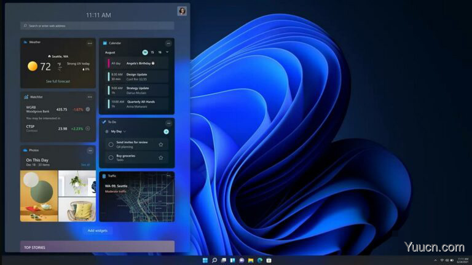Select day 15 in Calendar
Image resolution: width=472 pixels, height=265 pixels.
click(x=152, y=52)
